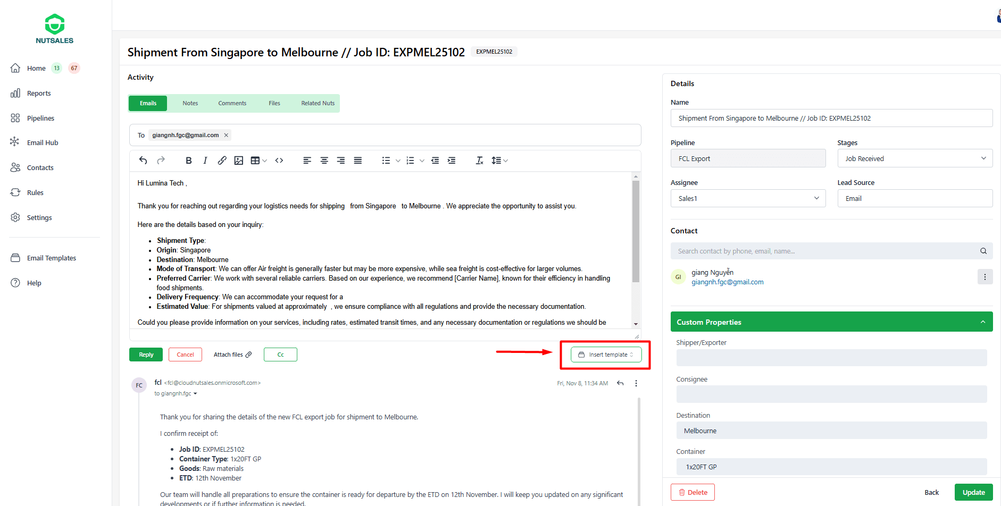1001x506 pixels.
Task: Open the Files tab
Action: point(274,103)
